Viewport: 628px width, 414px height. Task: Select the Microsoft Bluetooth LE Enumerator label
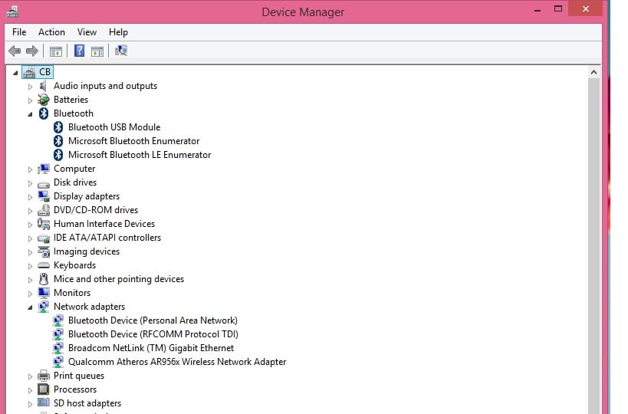click(140, 155)
